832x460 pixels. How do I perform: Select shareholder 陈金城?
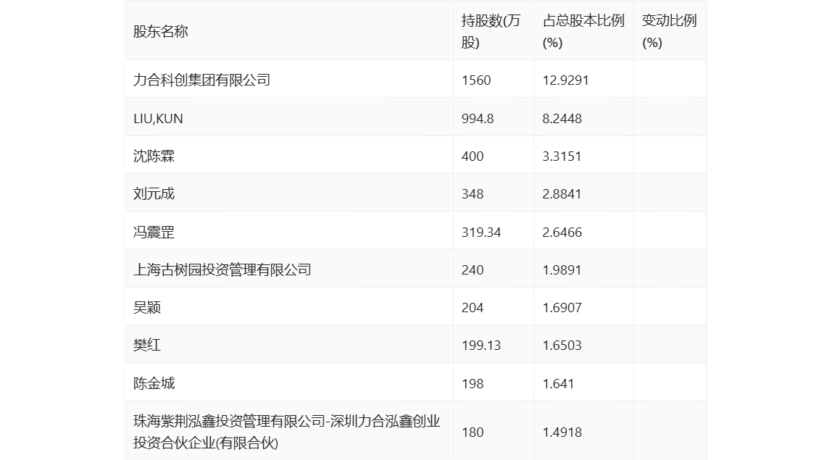(x=154, y=383)
